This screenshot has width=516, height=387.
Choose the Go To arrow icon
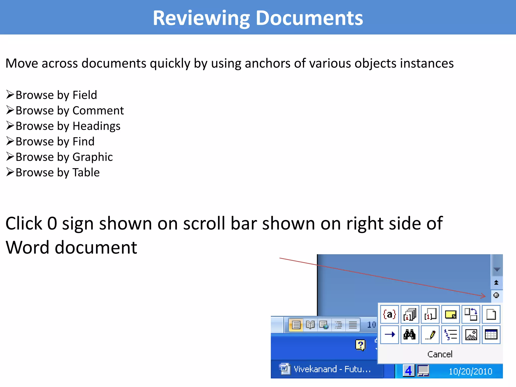390,335
